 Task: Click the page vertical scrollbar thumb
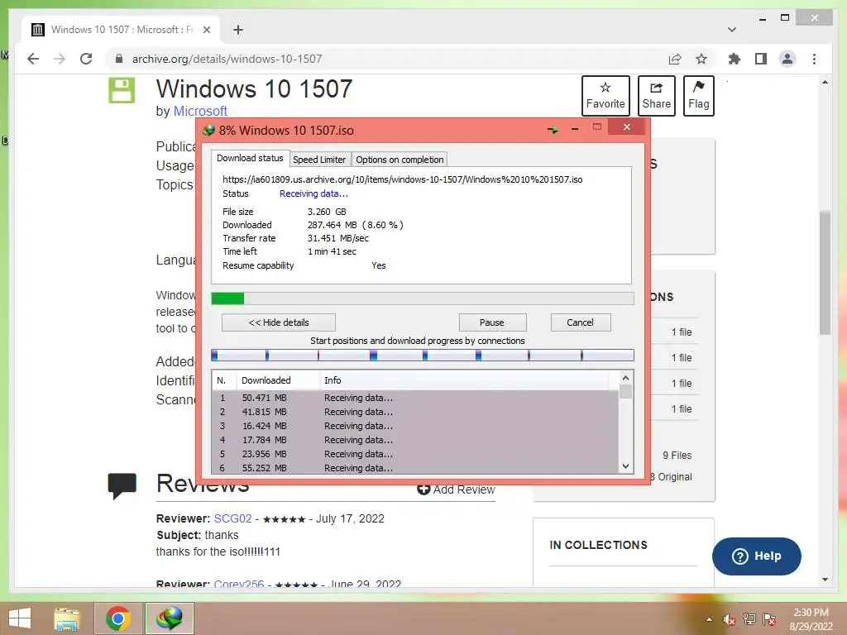tap(825, 273)
